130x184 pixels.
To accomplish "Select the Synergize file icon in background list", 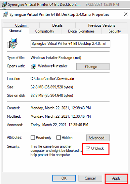I will (x=4, y=5).
